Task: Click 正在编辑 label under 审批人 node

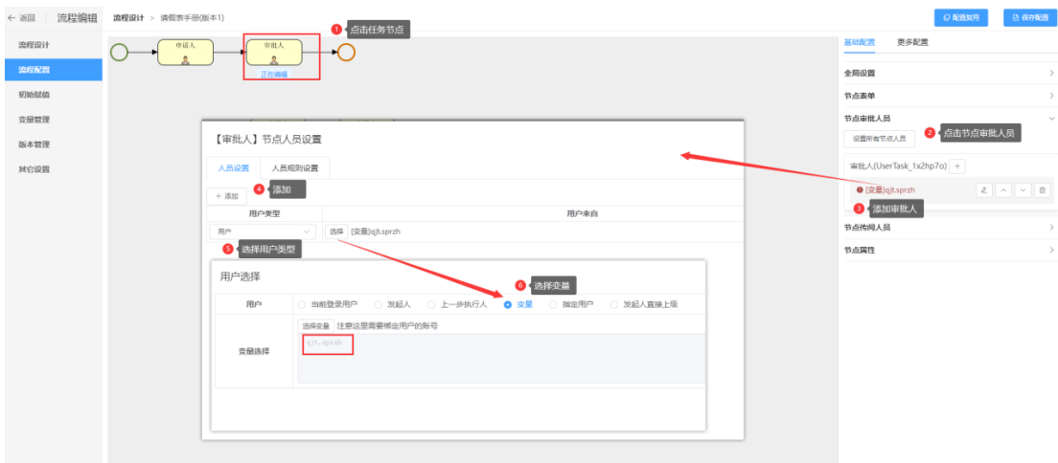Action: (x=274, y=75)
